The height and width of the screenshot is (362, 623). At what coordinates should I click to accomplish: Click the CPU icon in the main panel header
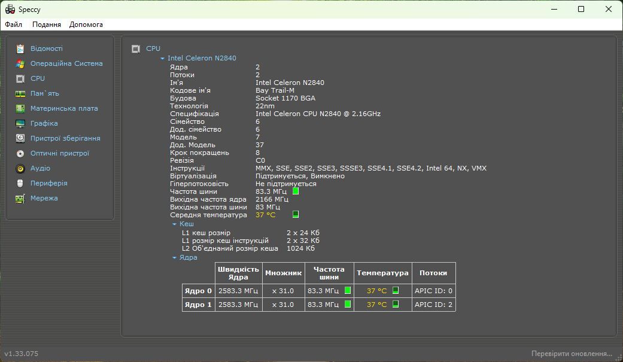[136, 49]
